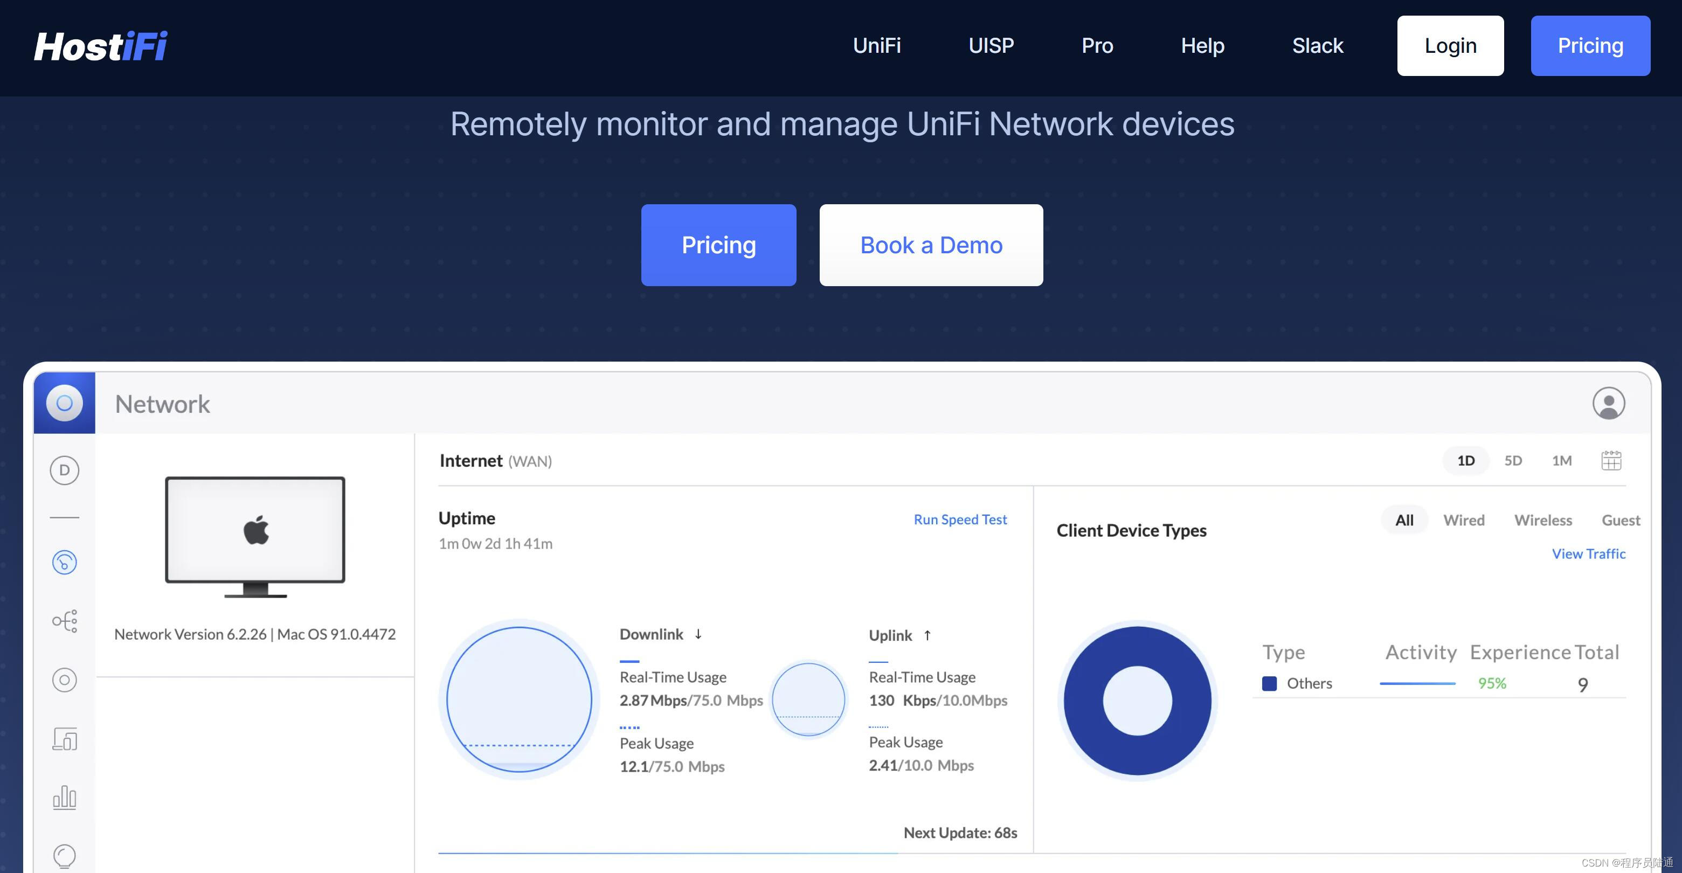
Task: Filter client devices by Wired
Action: [1463, 519]
